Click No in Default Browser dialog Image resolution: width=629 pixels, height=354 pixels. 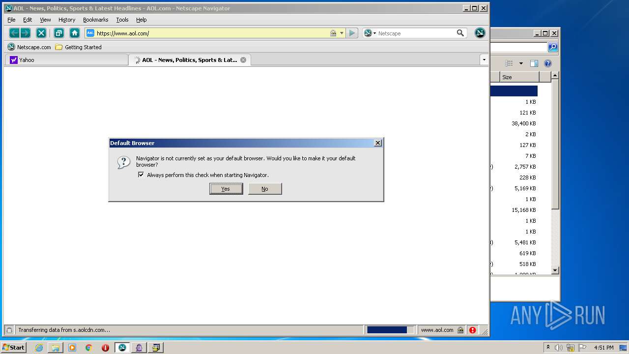coord(265,189)
